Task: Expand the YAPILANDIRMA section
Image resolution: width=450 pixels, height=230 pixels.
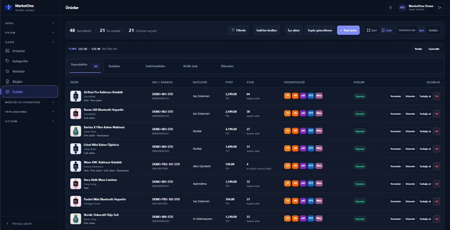Action: [x=30, y=112]
